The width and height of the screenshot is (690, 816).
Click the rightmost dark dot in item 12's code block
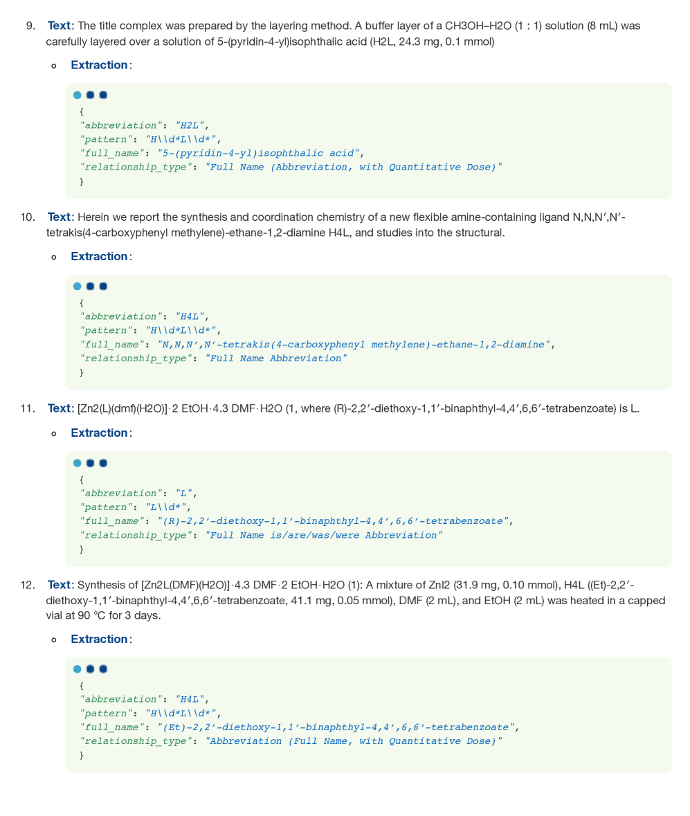(103, 669)
